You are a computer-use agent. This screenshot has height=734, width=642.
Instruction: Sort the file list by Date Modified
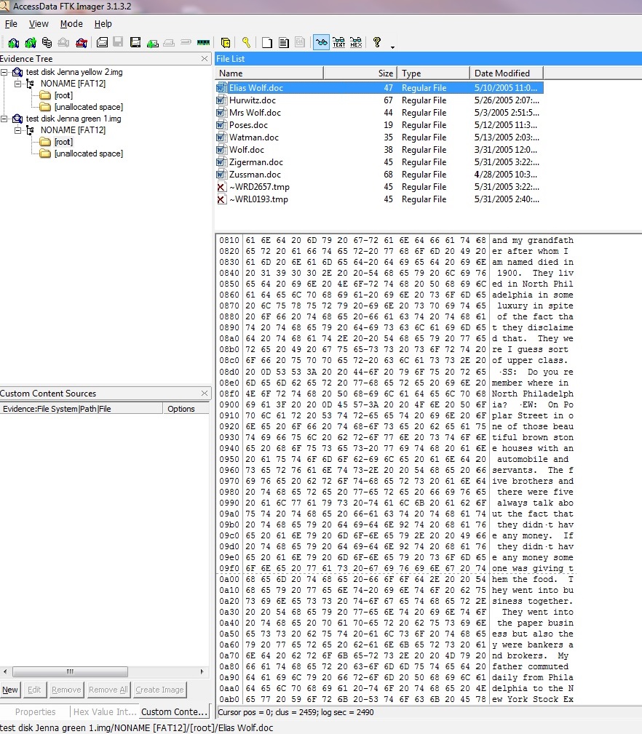[502, 73]
